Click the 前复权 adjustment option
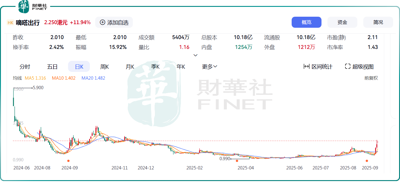The height and width of the screenshot is (187, 400). (x=371, y=78)
